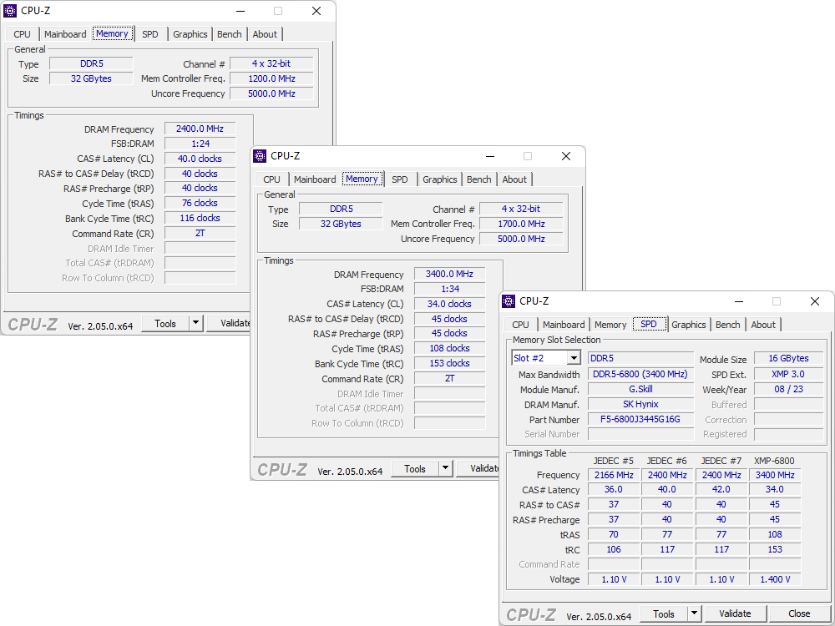Viewport: 835px width, 626px height.
Task: Minimize the SPD CPU-Z window
Action: 739,301
